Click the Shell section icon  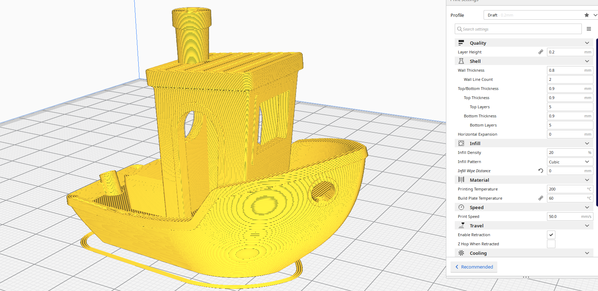coord(461,61)
